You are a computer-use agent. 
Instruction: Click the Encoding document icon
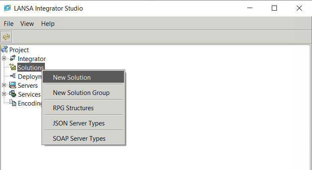(13, 103)
